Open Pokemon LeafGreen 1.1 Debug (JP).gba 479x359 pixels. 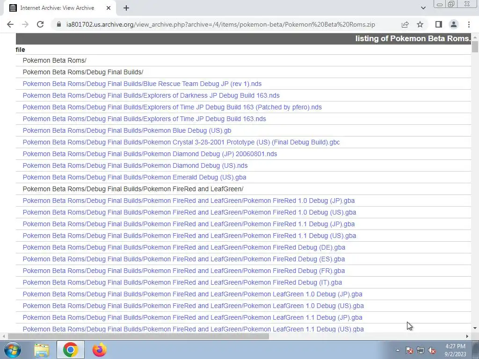pyautogui.click(x=192, y=317)
